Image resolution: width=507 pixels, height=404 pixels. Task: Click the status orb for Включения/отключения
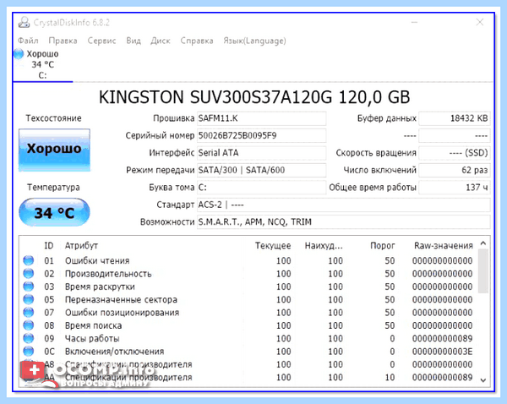pyautogui.click(x=29, y=351)
